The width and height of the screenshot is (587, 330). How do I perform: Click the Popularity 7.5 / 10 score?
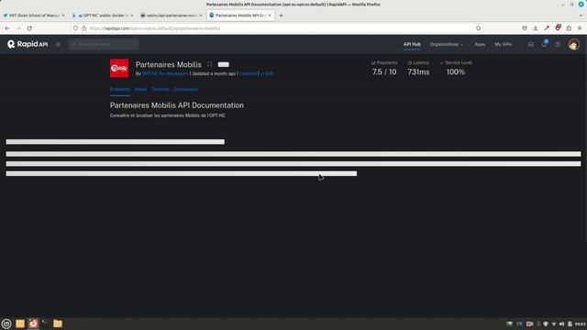coord(384,71)
